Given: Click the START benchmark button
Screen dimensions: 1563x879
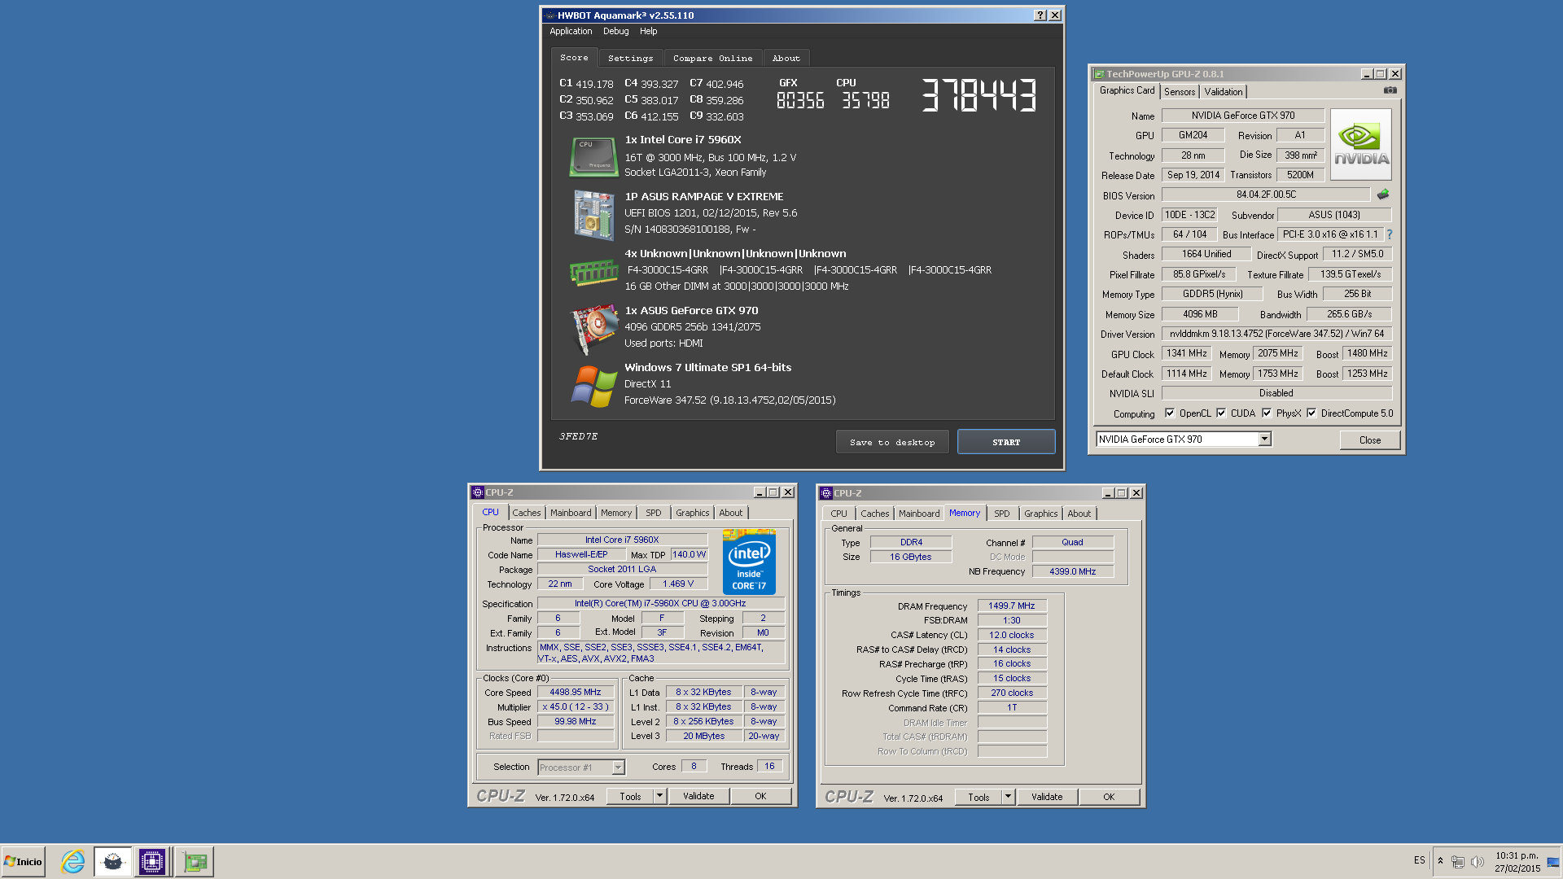Looking at the screenshot, I should [1006, 442].
